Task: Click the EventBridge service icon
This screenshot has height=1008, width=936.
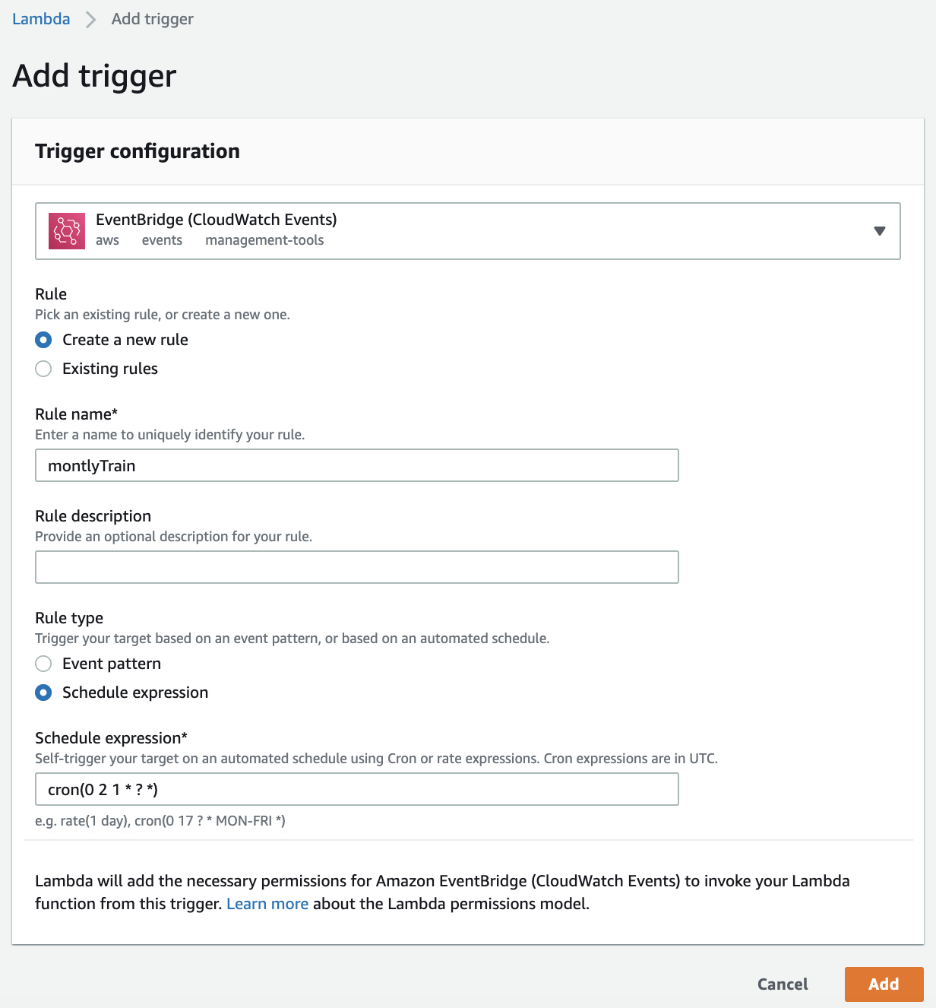Action: pyautogui.click(x=67, y=231)
